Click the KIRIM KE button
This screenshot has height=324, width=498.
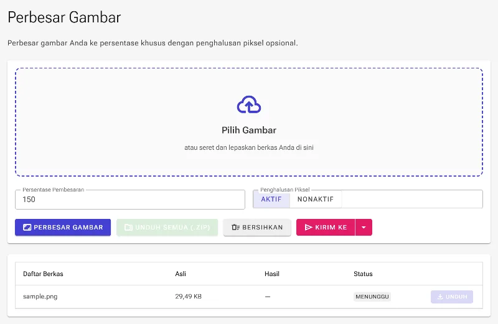pyautogui.click(x=326, y=227)
